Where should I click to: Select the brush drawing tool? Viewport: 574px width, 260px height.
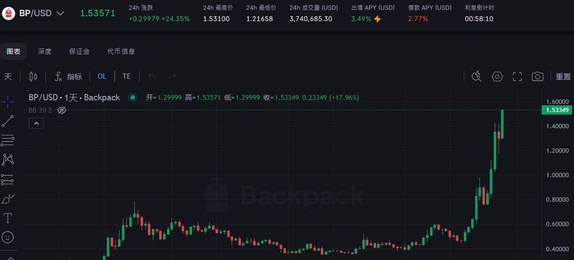(8, 199)
